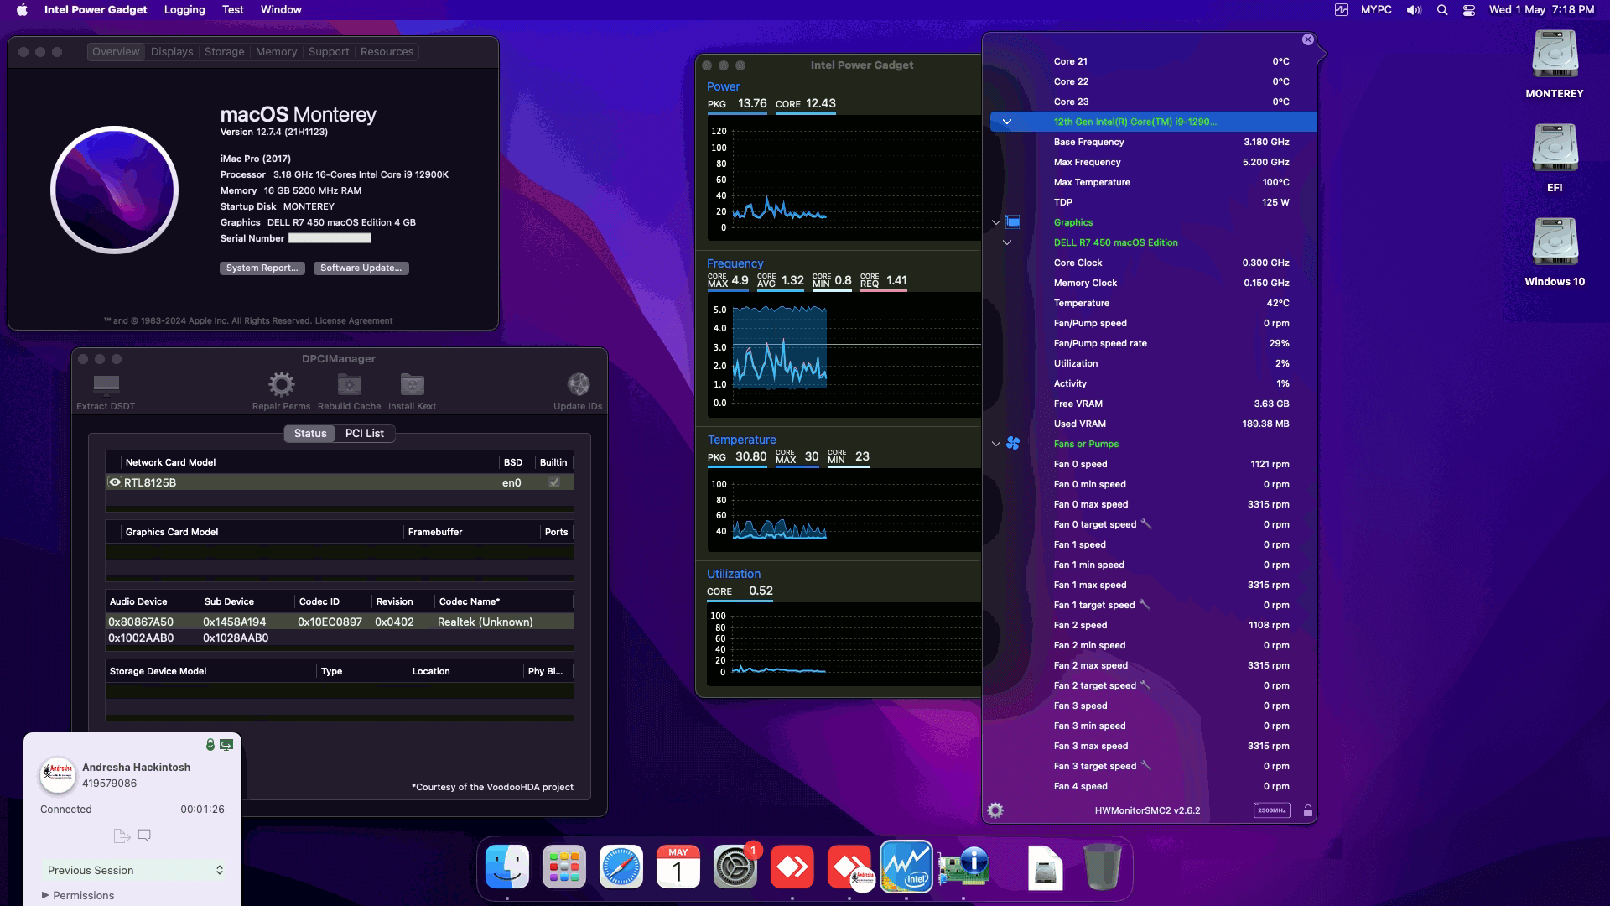Open the chat icon in AnyDesk session
The image size is (1610, 906).
(x=143, y=835)
